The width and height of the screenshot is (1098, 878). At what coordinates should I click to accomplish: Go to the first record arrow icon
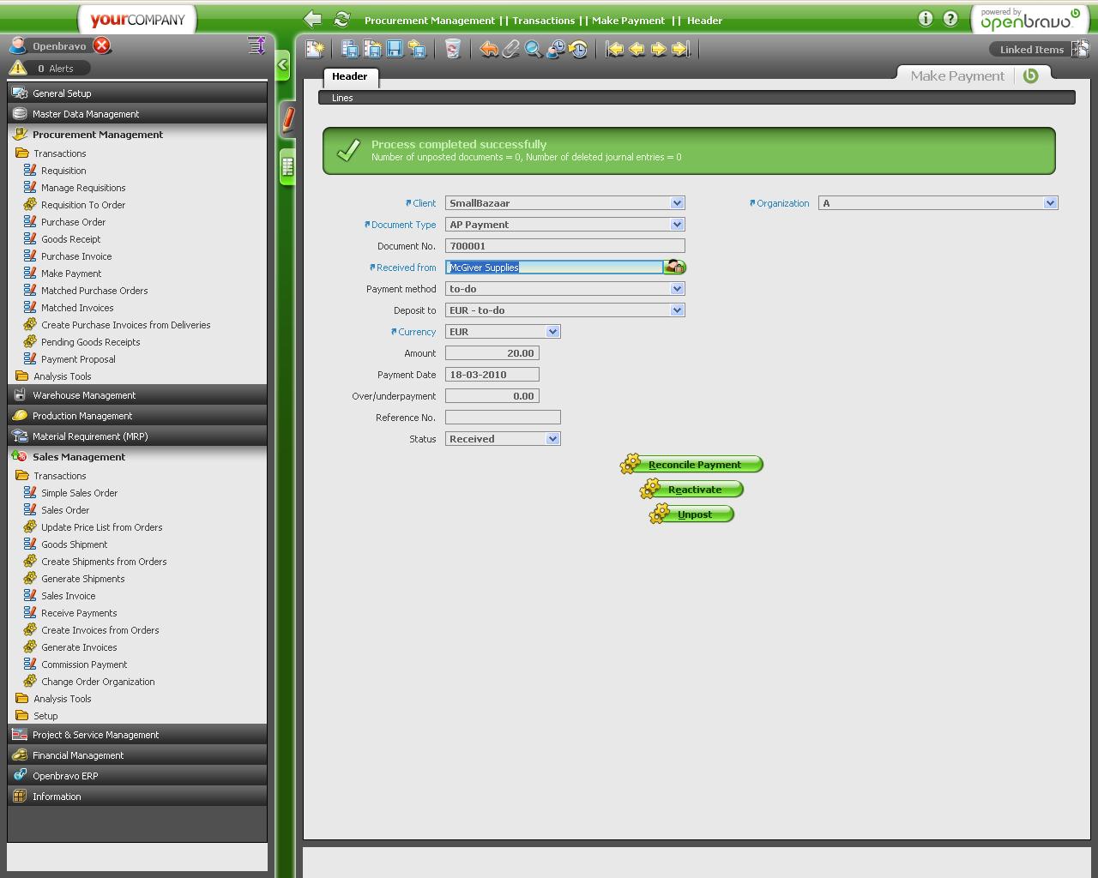tap(614, 50)
